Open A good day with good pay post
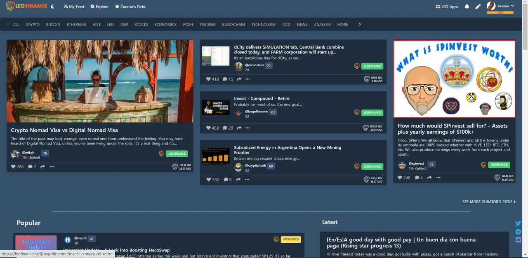 pos(401,242)
